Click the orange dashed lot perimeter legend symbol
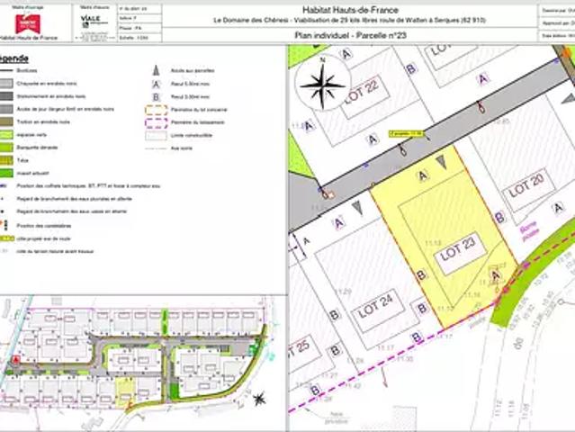This screenshot has width=575, height=432. [x=157, y=110]
